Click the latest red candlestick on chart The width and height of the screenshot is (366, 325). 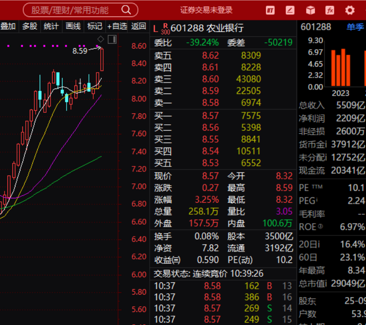[102, 60]
